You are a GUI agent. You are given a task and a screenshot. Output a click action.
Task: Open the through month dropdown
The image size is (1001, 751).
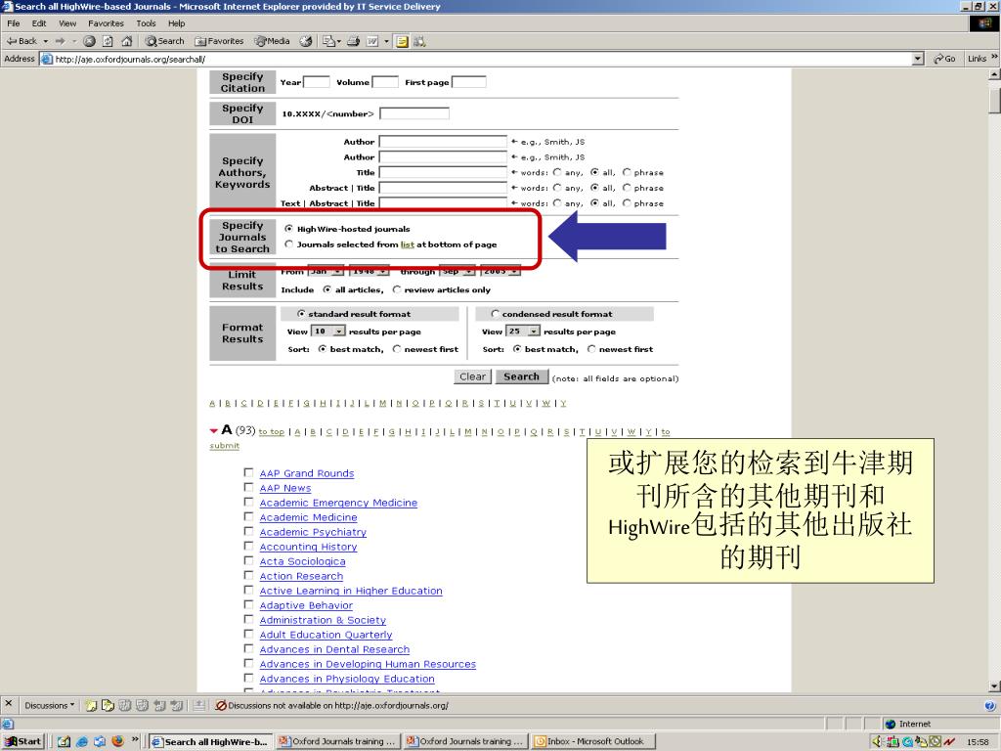[468, 271]
